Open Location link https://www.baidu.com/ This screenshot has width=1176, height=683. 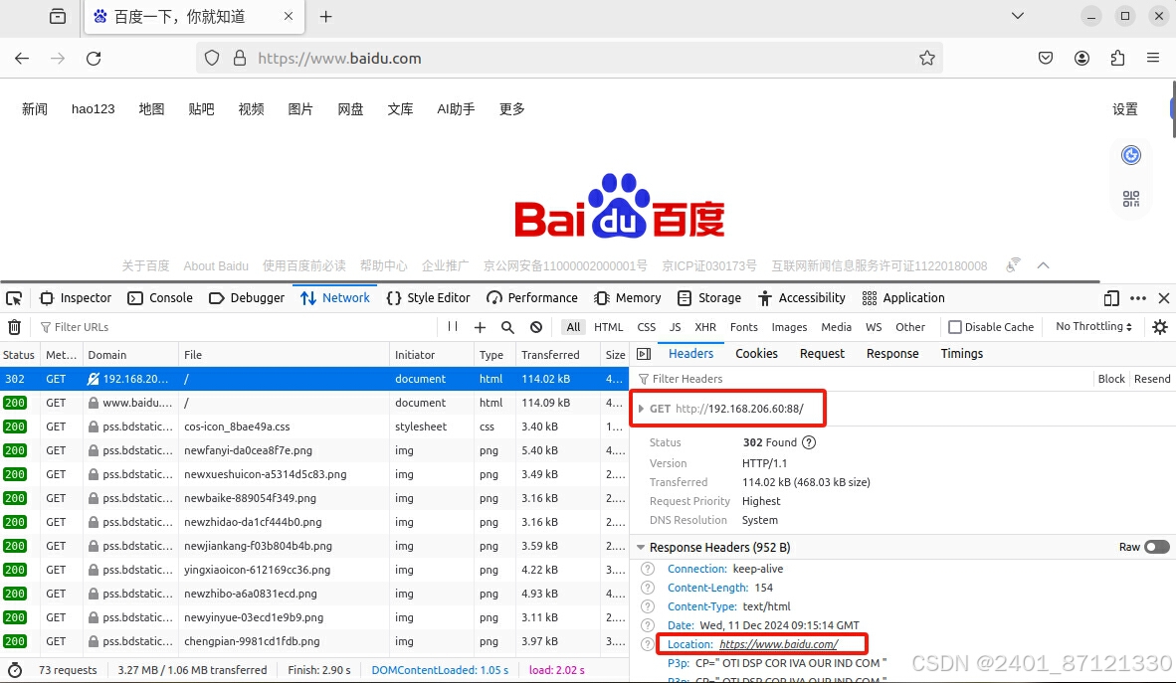point(778,644)
